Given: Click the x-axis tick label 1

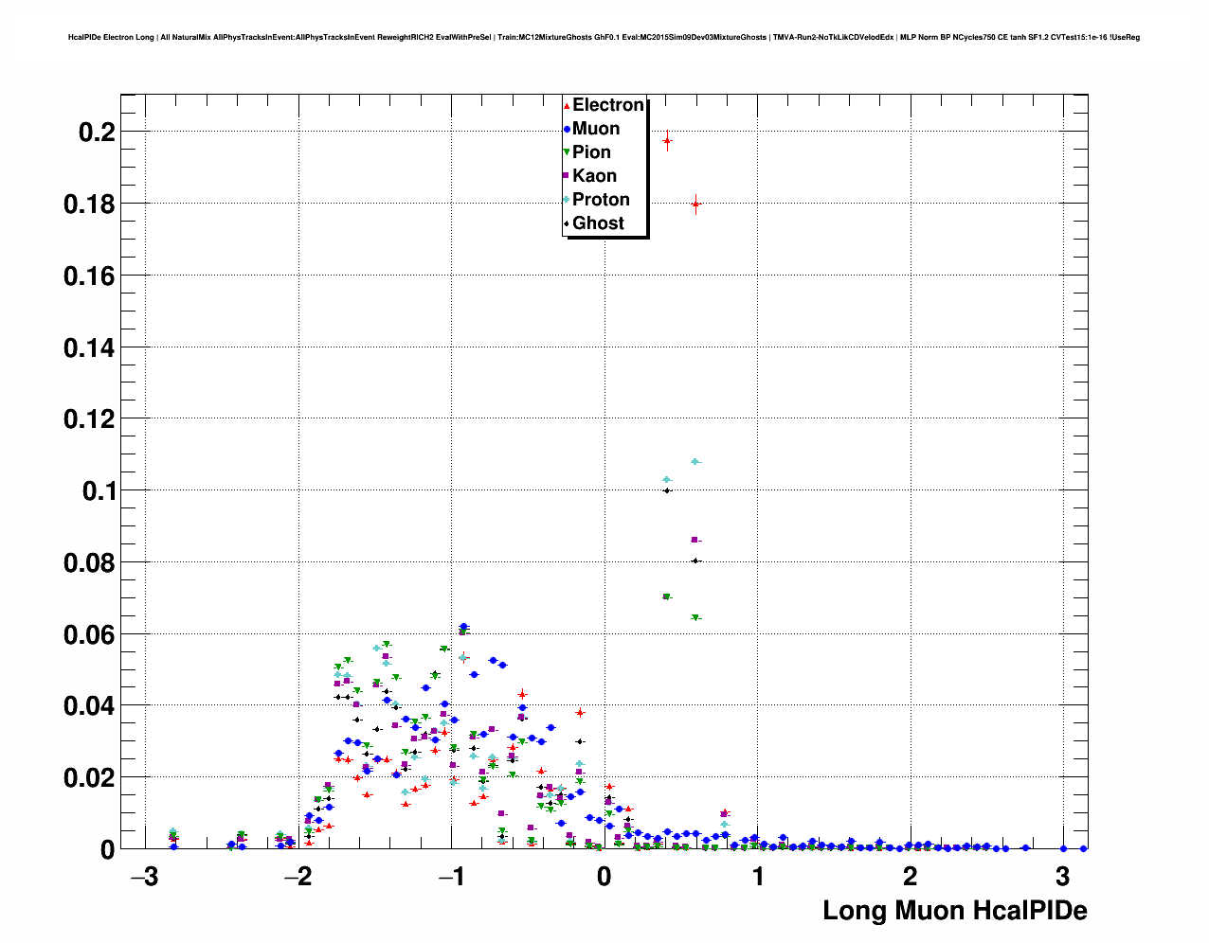Looking at the screenshot, I should tap(758, 876).
